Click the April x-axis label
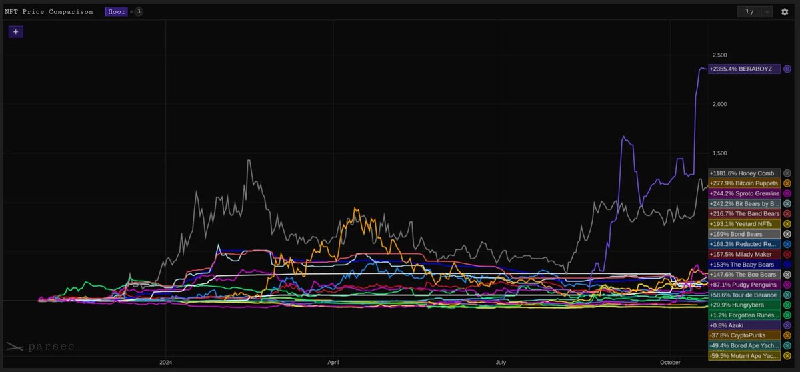 [333, 363]
